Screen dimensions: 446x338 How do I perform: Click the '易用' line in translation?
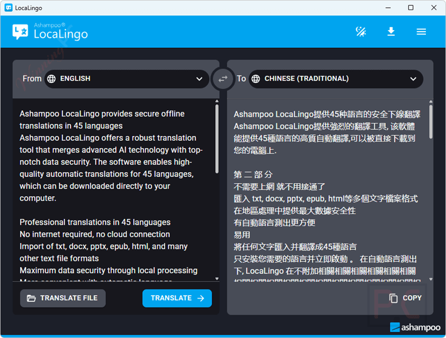click(242, 235)
